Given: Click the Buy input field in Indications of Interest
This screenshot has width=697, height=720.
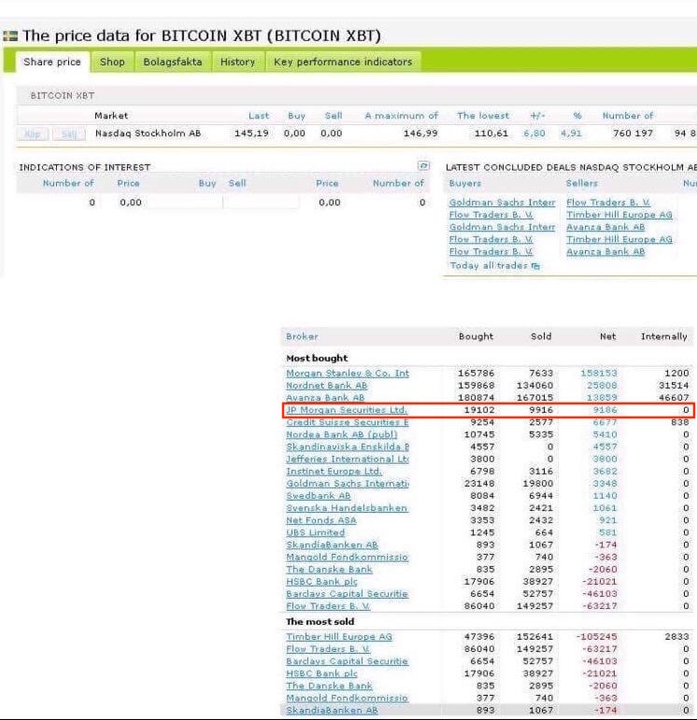Looking at the screenshot, I should [x=185, y=202].
